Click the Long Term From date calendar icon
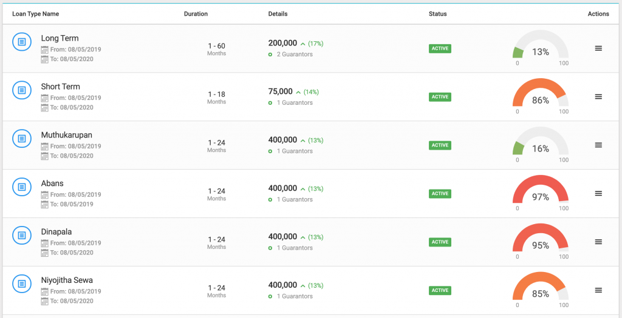The image size is (622, 318). point(45,50)
